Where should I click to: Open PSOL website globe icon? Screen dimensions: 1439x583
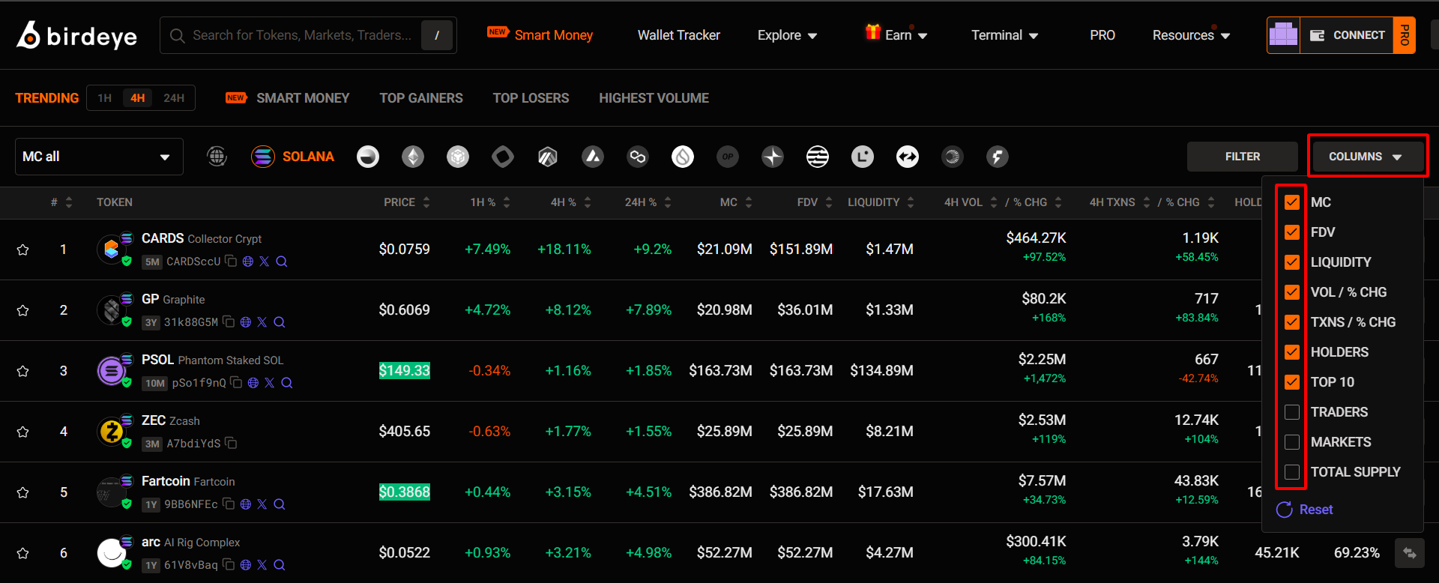[x=253, y=383]
